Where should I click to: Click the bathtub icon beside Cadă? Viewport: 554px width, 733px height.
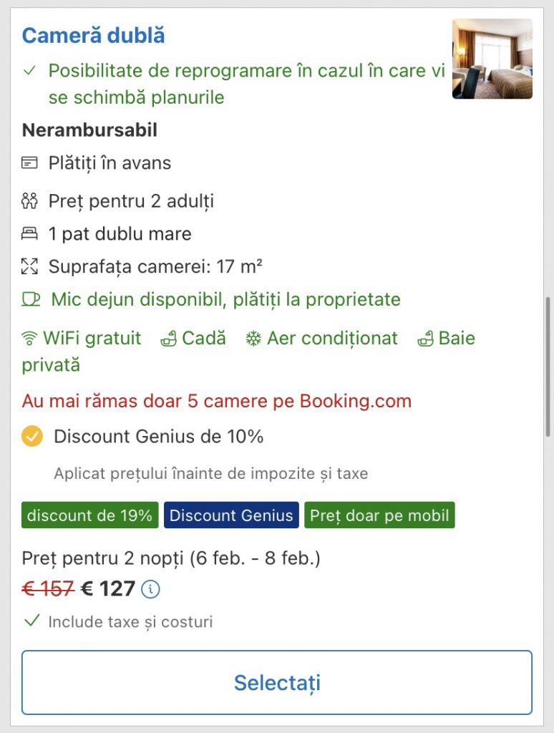tap(169, 339)
